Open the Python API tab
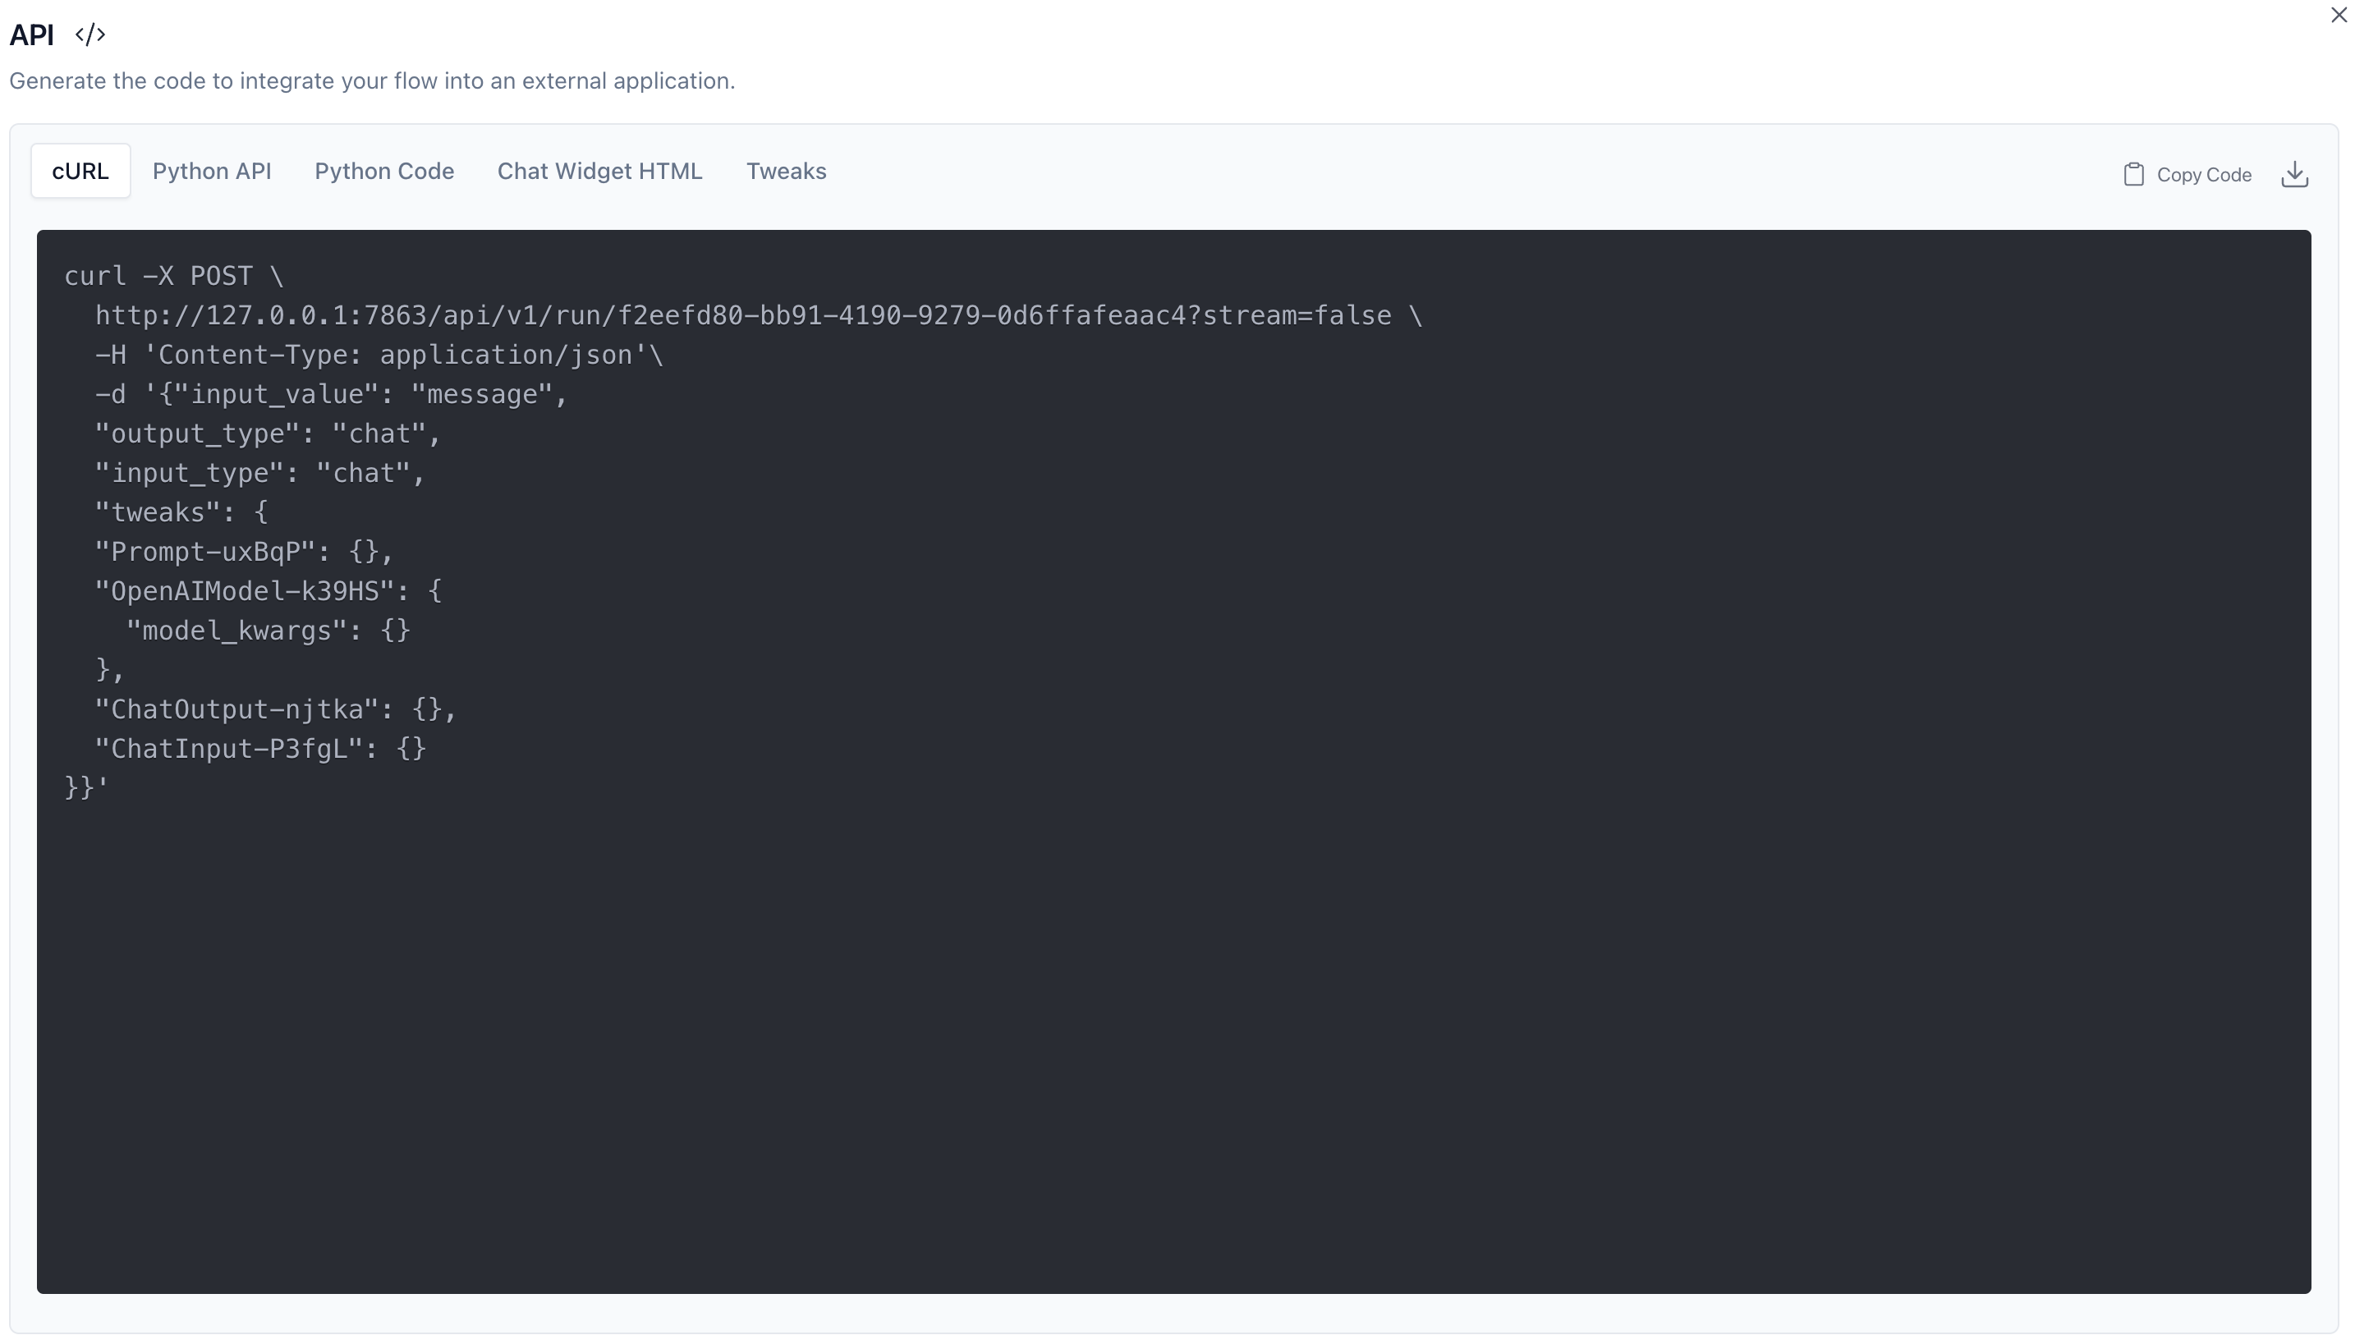The image size is (2355, 1335). [212, 171]
